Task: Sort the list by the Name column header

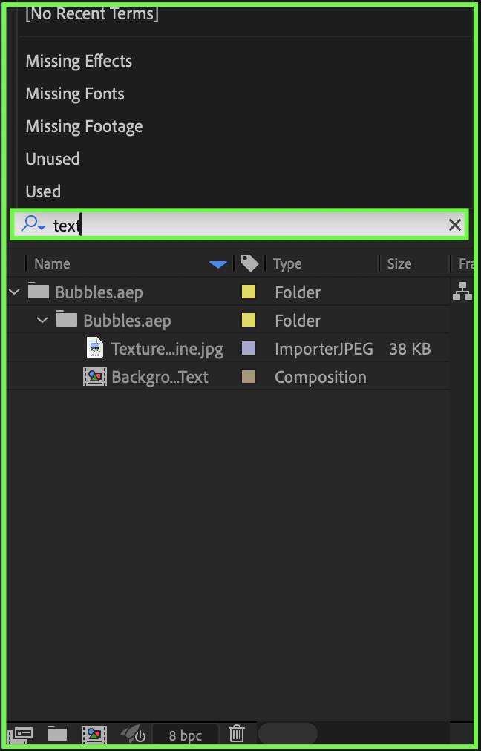Action: (x=52, y=263)
